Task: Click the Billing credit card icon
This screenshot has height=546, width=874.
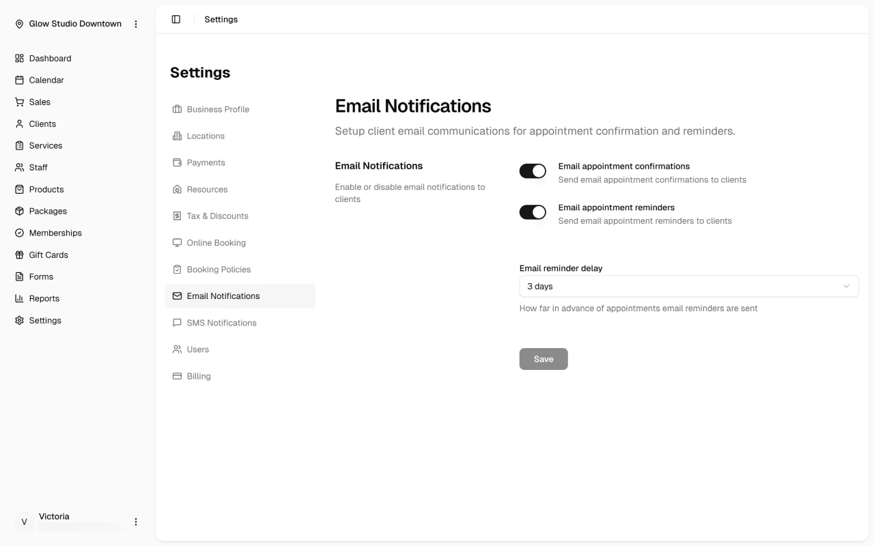Action: (177, 376)
